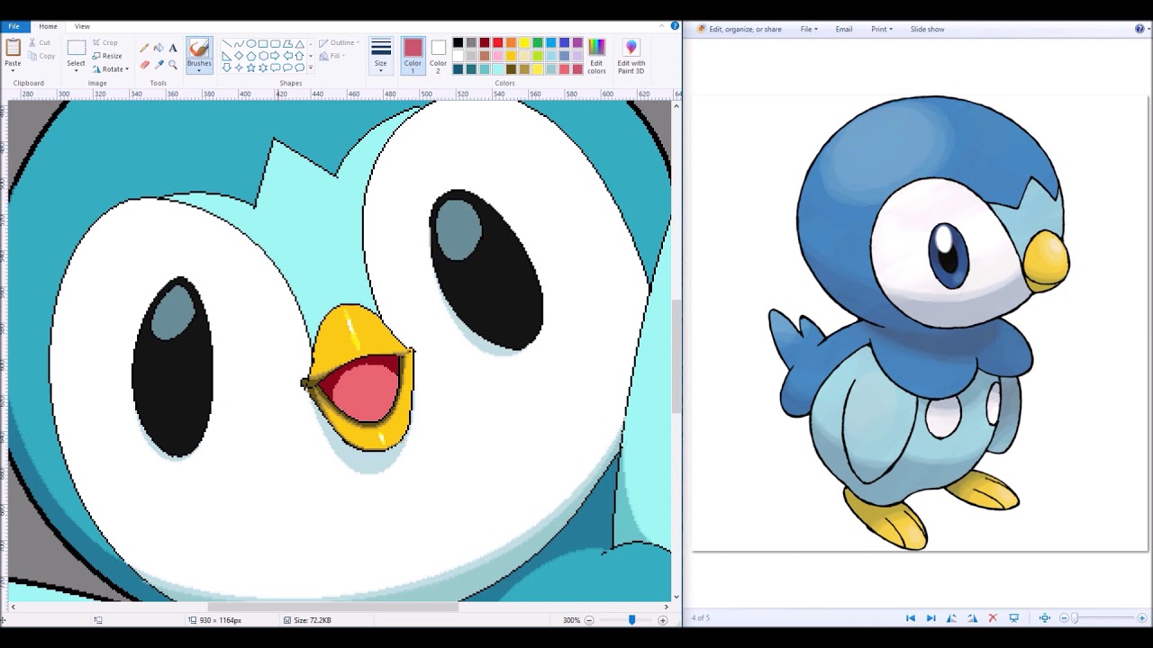The width and height of the screenshot is (1153, 648).
Task: Go to previous photo in Photo Viewer
Action: pyautogui.click(x=910, y=618)
